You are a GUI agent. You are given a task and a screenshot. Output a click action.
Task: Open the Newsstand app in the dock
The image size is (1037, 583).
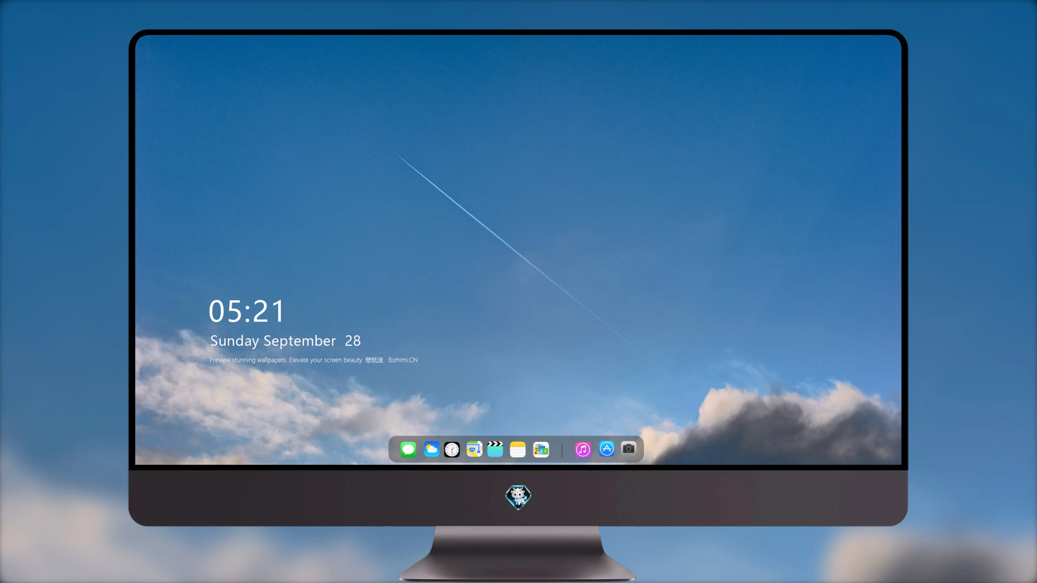click(541, 449)
